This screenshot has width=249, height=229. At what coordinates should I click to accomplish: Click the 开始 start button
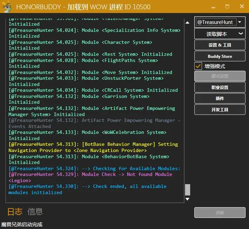tap(220, 213)
